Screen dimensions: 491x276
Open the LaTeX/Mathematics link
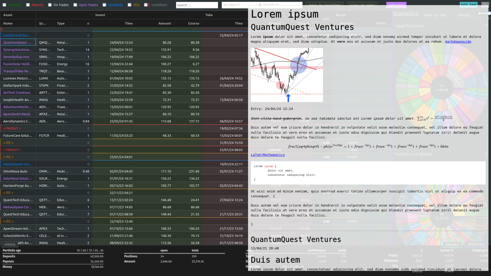[x=267, y=155]
